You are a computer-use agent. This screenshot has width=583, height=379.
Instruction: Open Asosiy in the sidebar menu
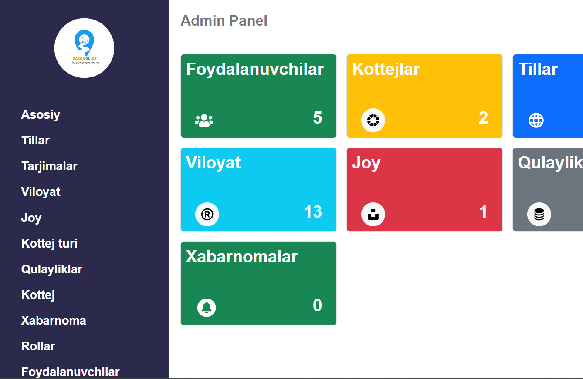point(41,115)
